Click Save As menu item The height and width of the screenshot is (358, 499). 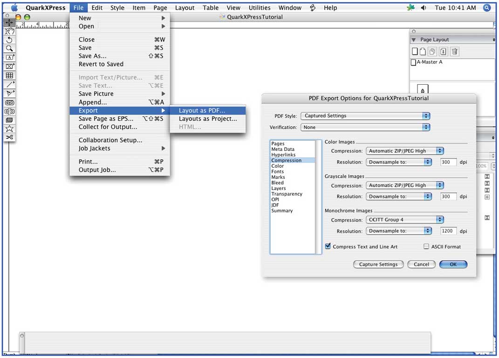click(x=120, y=56)
